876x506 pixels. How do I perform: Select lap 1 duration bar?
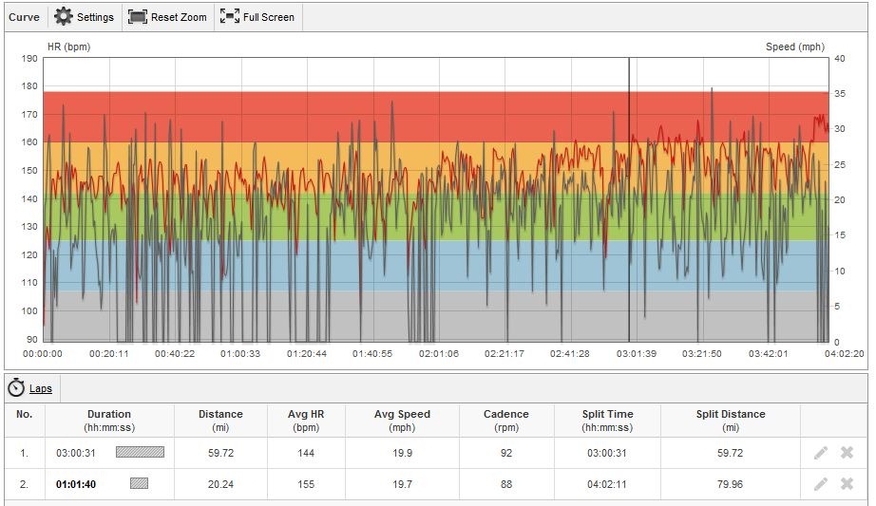[141, 452]
